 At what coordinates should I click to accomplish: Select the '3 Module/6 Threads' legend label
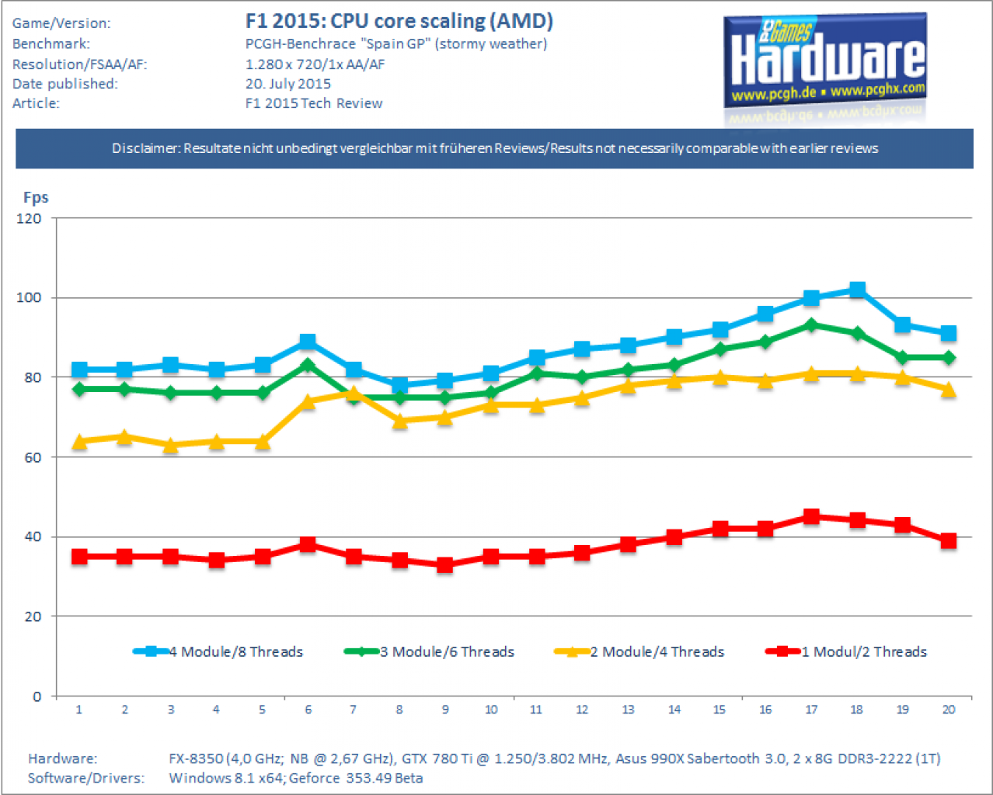(x=448, y=652)
